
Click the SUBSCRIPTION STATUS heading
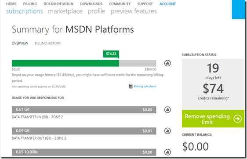click(199, 55)
